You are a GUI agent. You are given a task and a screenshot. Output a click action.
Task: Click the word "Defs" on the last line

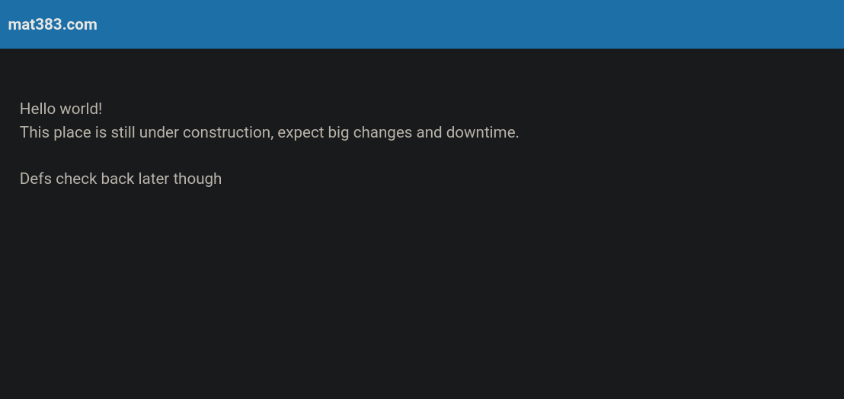tap(35, 179)
